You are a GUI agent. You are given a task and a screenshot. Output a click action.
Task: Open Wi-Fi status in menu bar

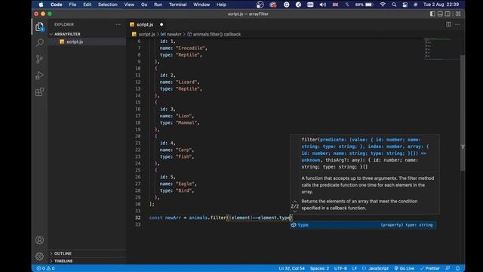tap(383, 5)
